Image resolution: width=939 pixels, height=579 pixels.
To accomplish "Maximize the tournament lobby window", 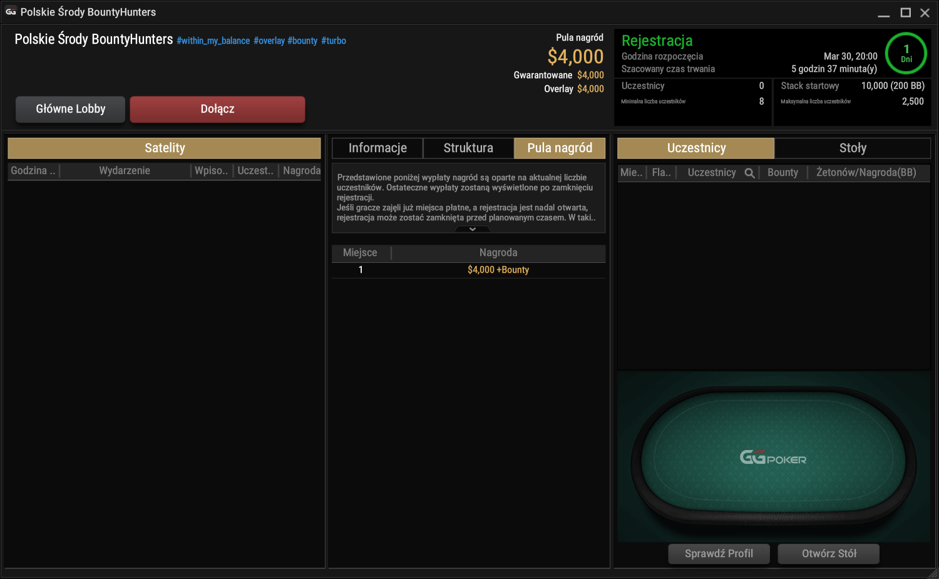I will click(x=905, y=13).
